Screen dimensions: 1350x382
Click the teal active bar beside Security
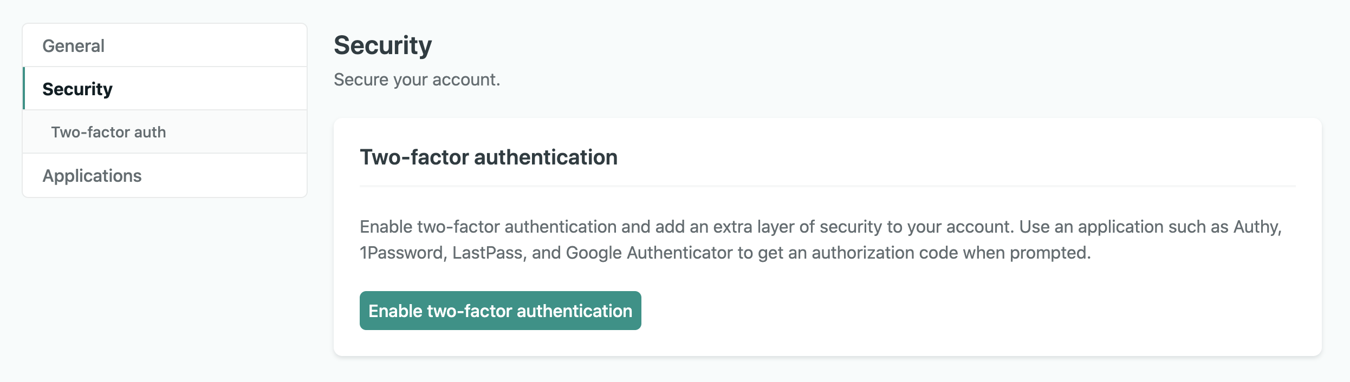(24, 88)
